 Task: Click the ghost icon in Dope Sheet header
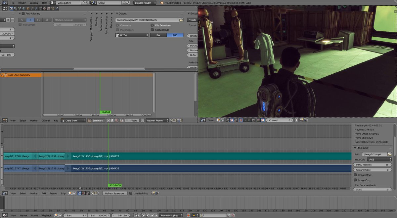[112, 120]
